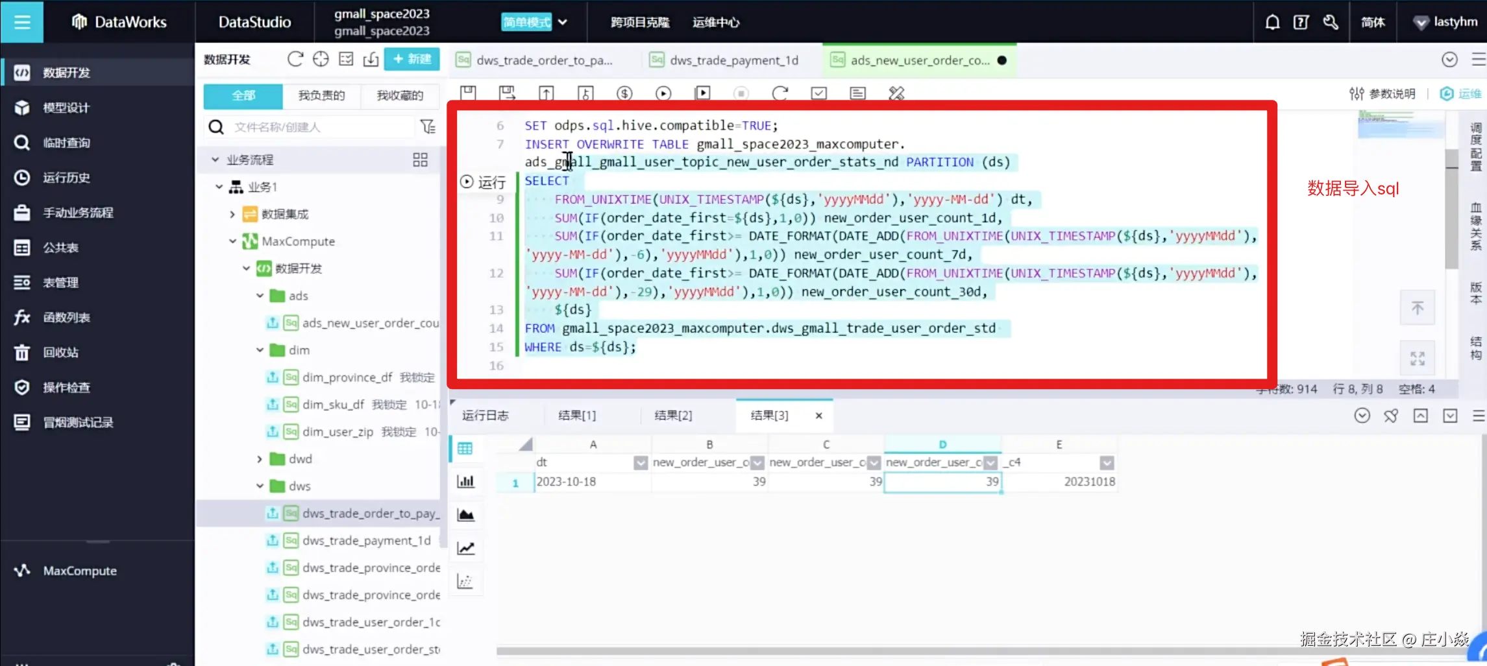Collapse the ads folder

click(260, 296)
